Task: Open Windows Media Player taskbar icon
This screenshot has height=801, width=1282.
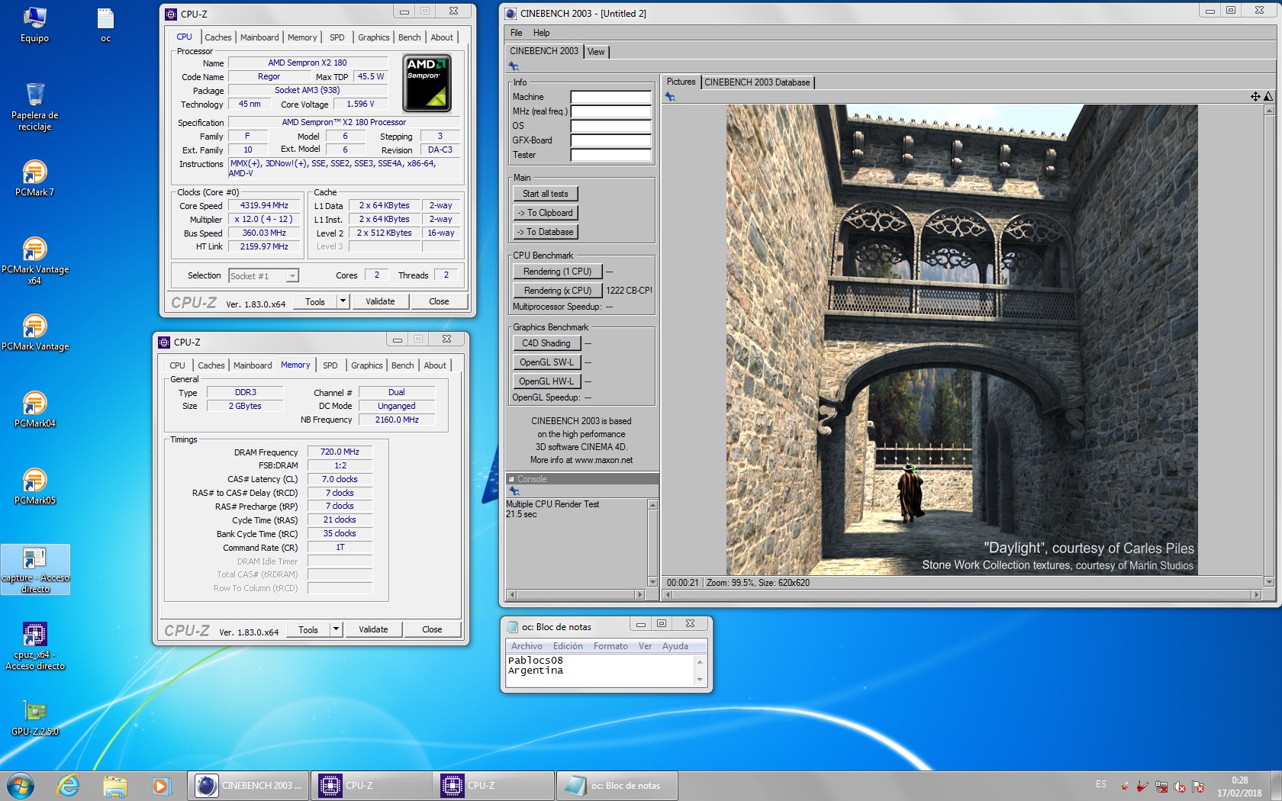Action: 160,785
